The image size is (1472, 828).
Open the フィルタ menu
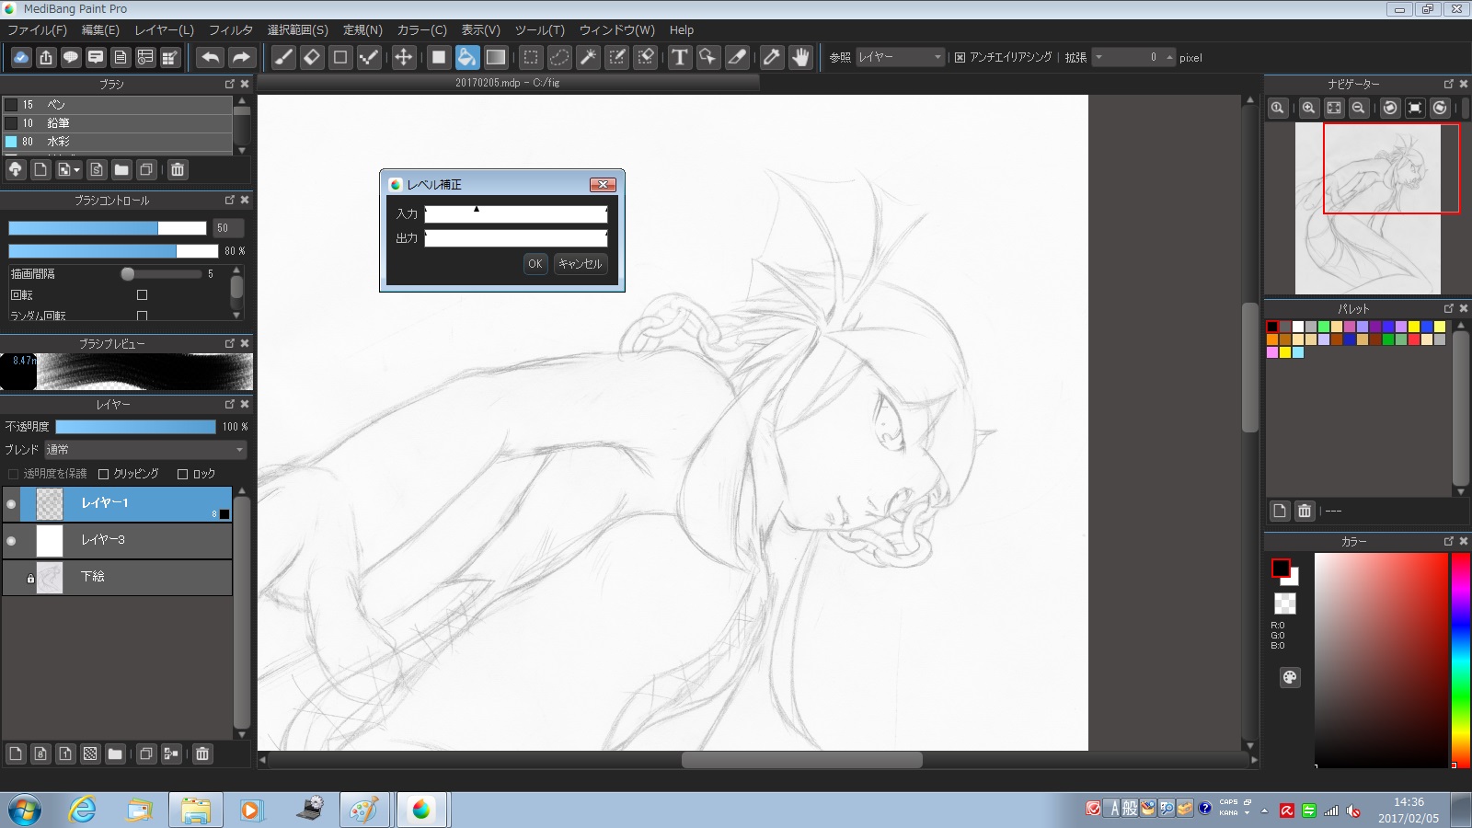tap(230, 30)
